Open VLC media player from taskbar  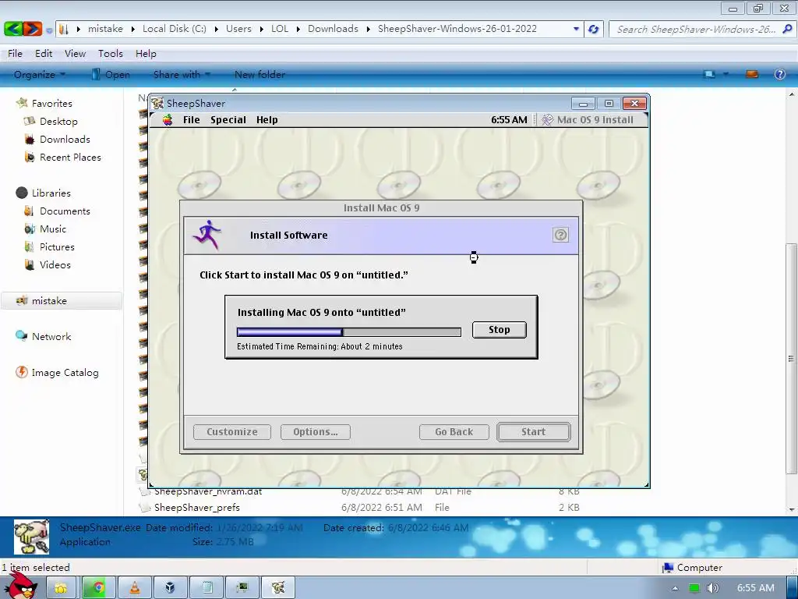point(134,588)
